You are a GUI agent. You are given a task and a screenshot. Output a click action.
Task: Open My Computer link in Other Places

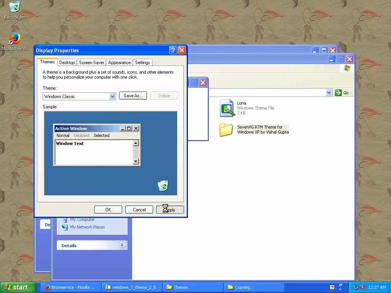click(82, 219)
